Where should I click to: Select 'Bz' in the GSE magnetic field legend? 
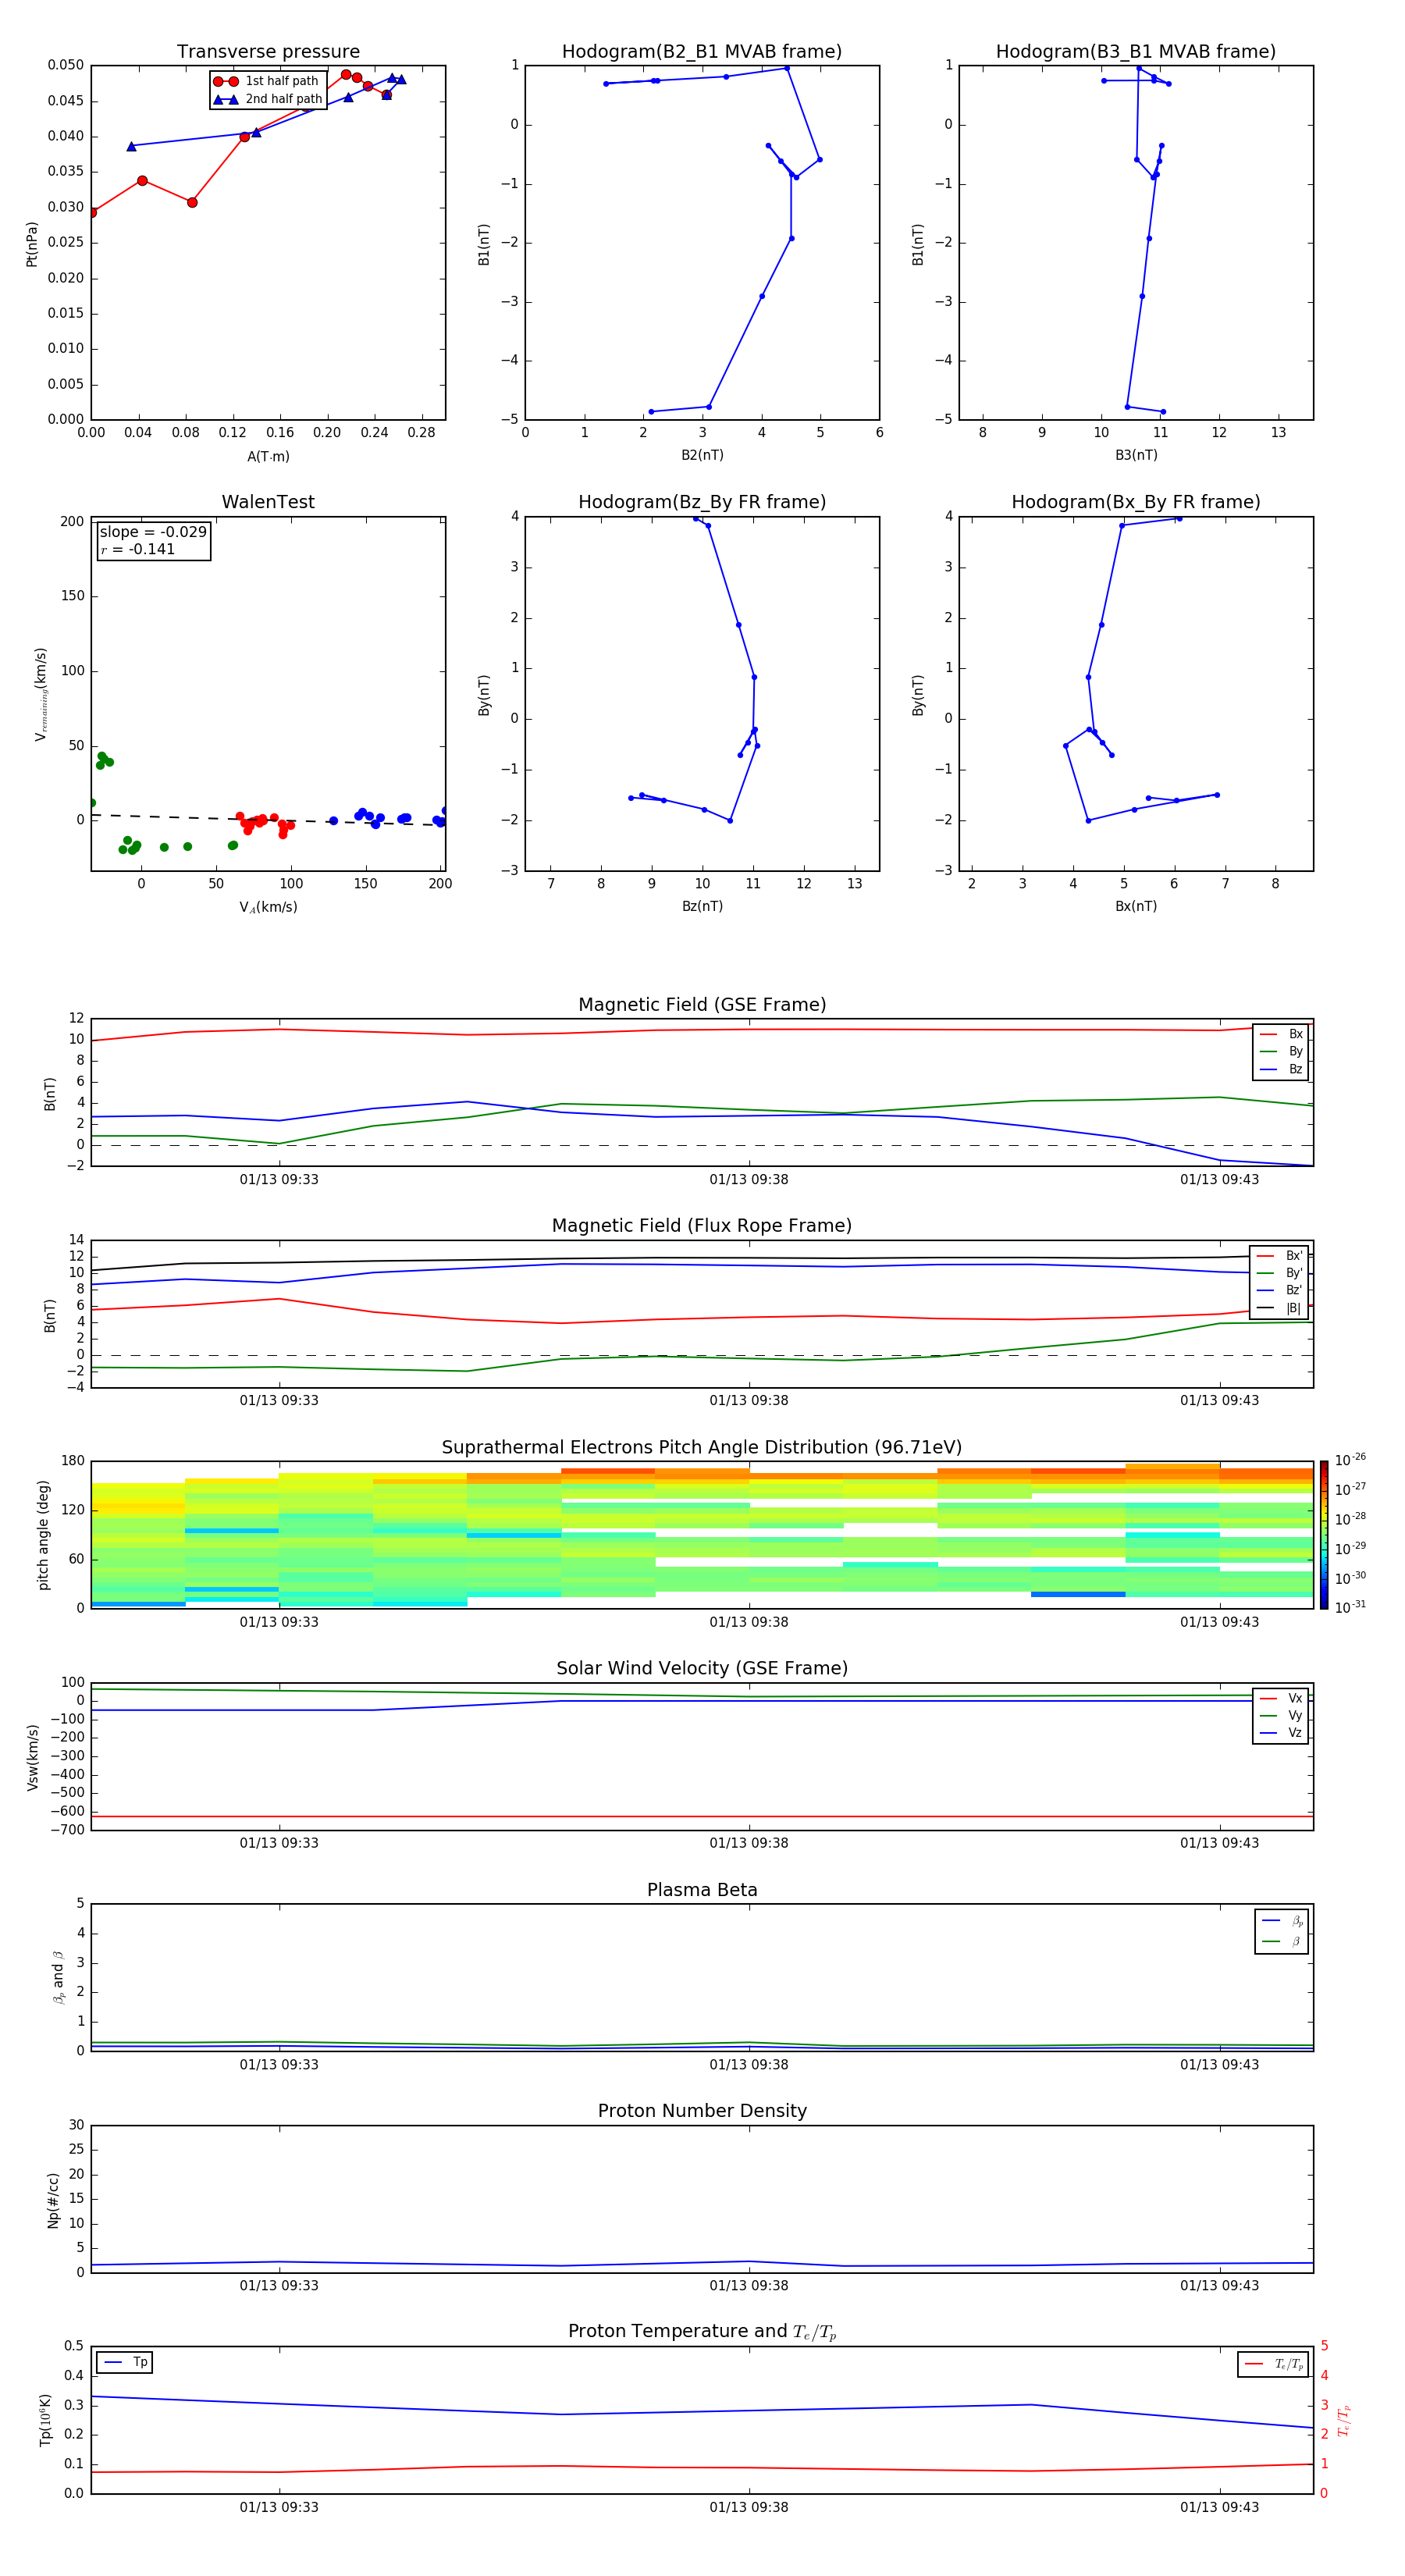tap(1281, 1069)
